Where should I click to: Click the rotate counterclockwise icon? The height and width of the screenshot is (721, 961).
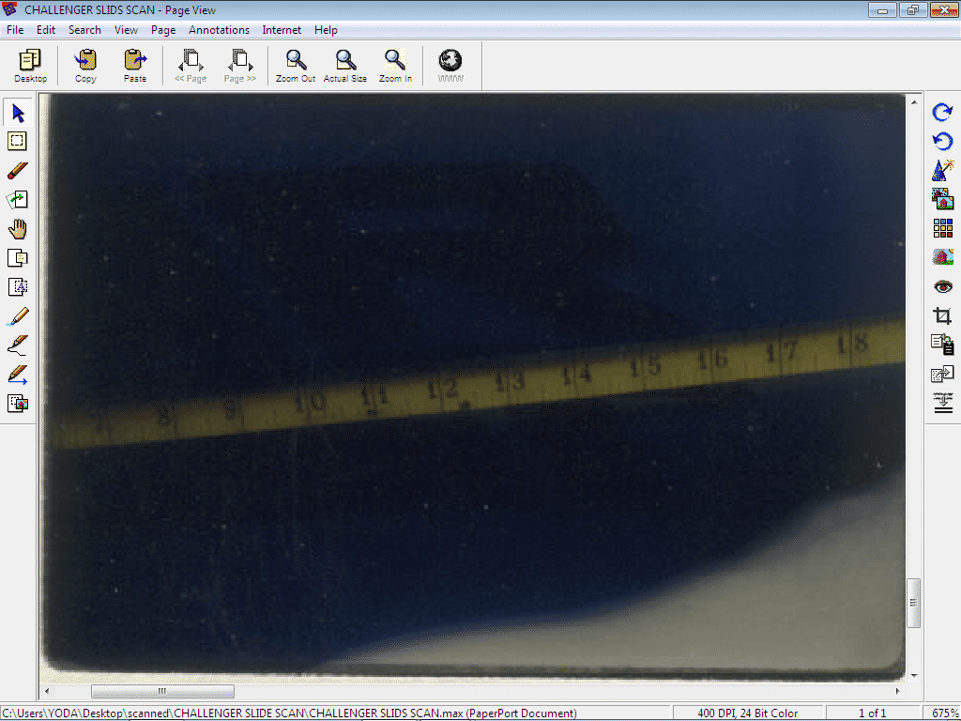pos(942,142)
